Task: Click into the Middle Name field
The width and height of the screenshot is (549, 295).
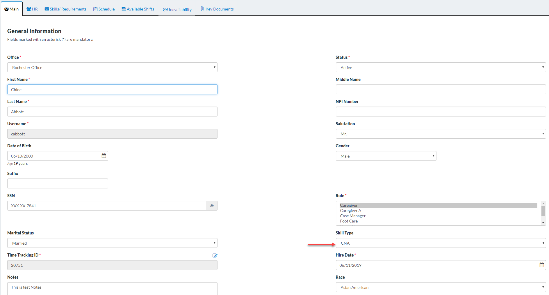Action: coord(441,89)
